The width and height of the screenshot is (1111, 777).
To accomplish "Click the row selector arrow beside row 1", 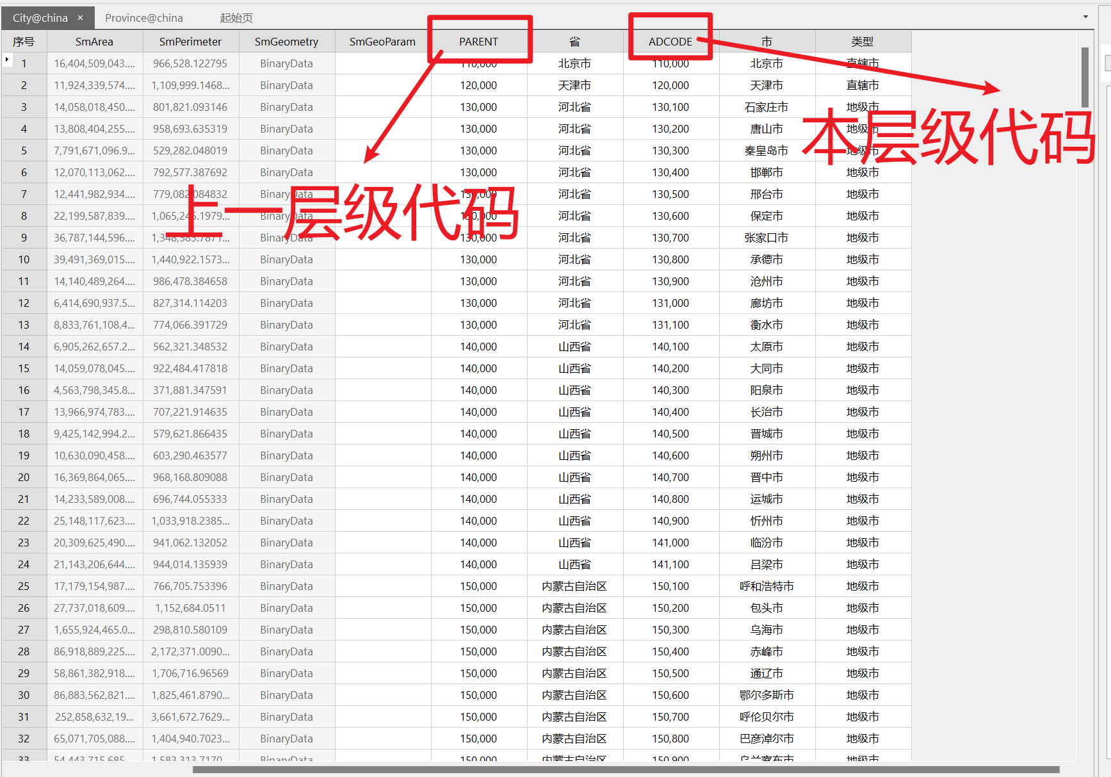I will pos(6,58).
